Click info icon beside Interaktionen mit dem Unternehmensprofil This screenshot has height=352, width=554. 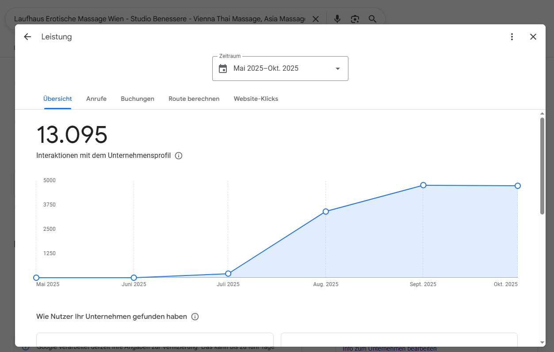coord(179,156)
